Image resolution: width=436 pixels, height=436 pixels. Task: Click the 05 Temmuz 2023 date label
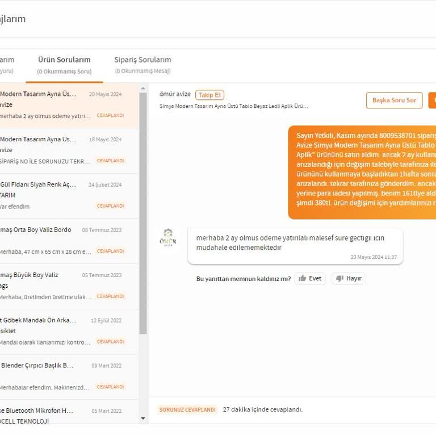click(102, 275)
